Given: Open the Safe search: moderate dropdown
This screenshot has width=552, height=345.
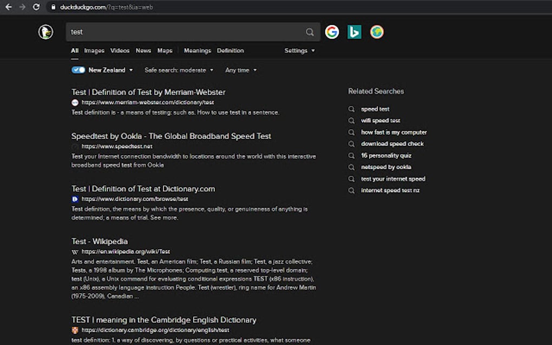Looking at the screenshot, I should click(x=179, y=70).
